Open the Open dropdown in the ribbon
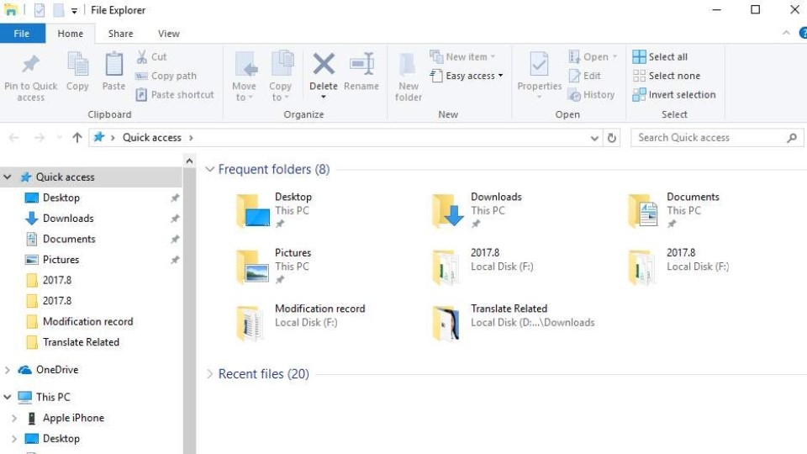Viewport: 807px width, 454px height. [x=593, y=56]
